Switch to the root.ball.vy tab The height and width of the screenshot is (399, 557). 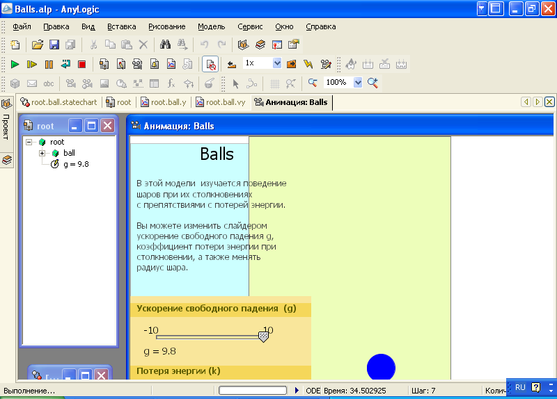pos(221,102)
